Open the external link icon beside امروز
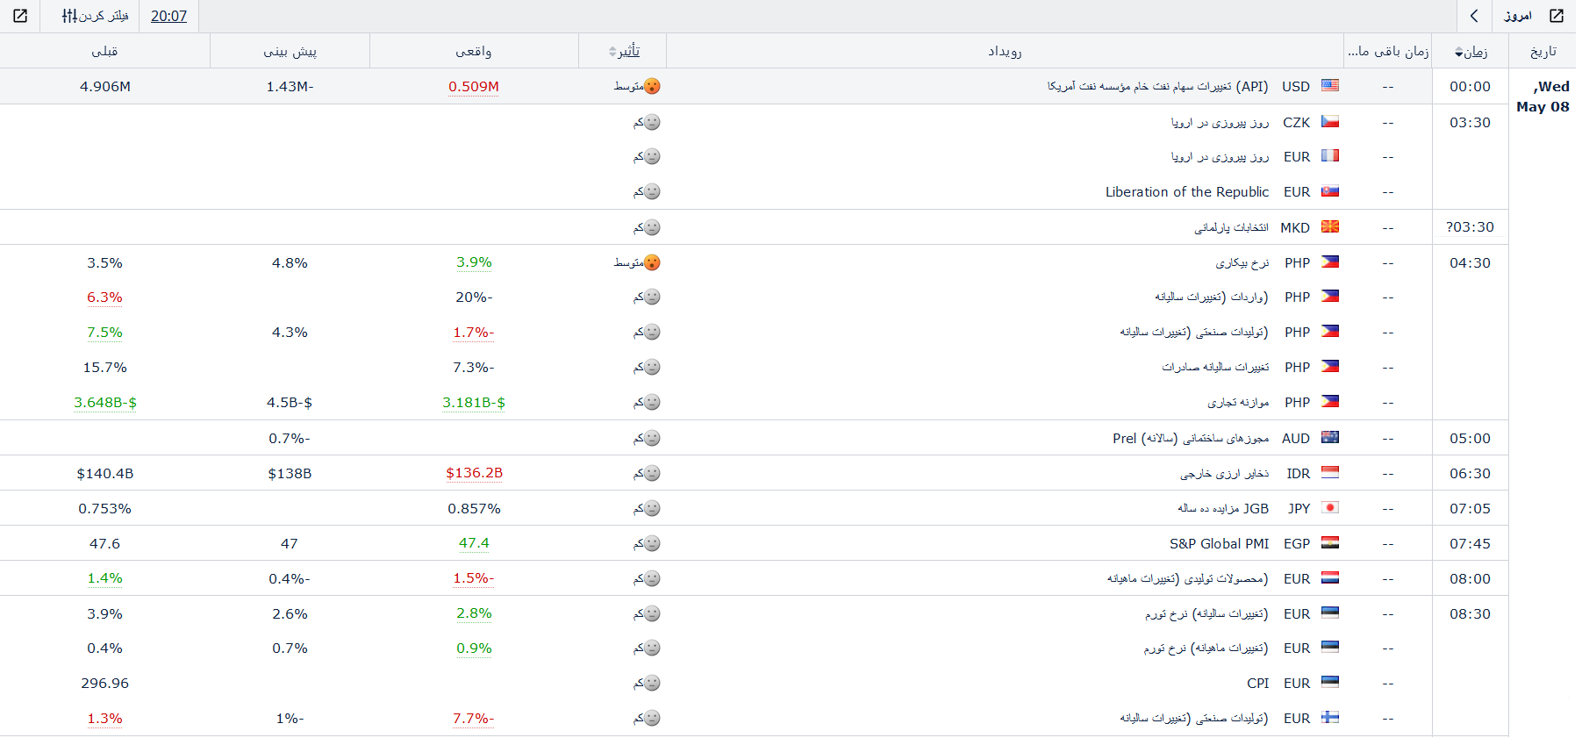Image resolution: width=1582 pixels, height=738 pixels. pos(1557,16)
